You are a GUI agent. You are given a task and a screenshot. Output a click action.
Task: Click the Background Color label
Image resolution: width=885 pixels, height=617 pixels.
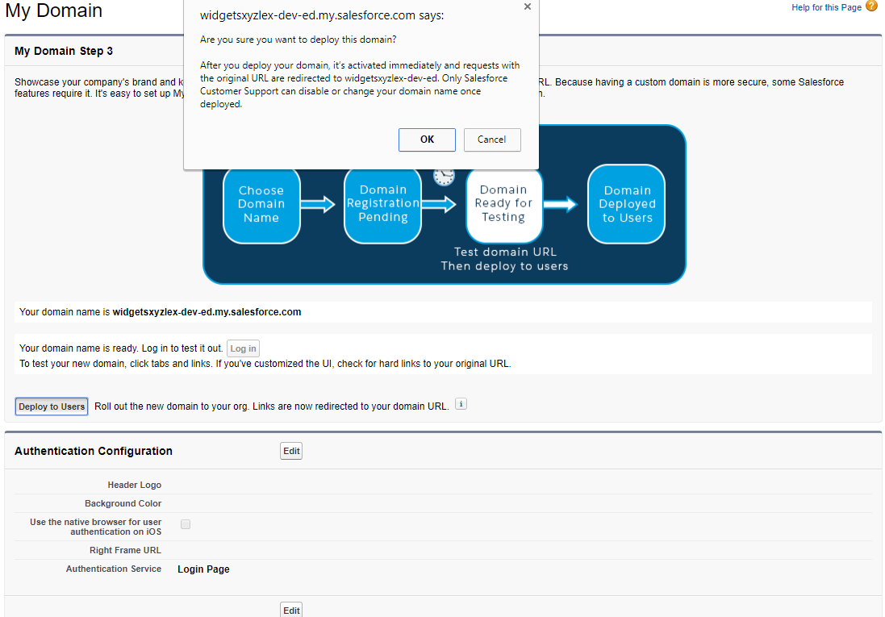pyautogui.click(x=123, y=503)
